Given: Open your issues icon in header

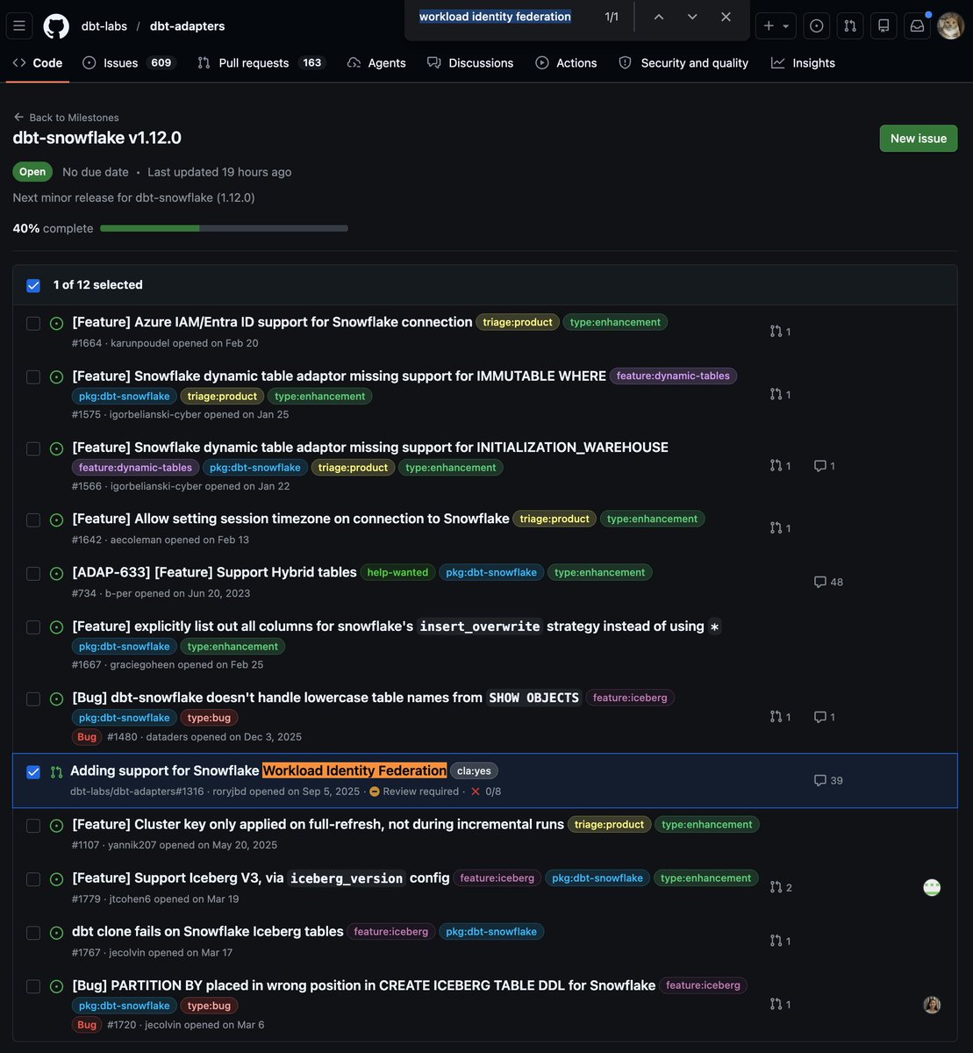Looking at the screenshot, I should coord(817,25).
